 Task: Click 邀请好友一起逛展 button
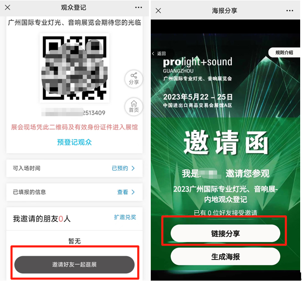pyautogui.click(x=74, y=265)
